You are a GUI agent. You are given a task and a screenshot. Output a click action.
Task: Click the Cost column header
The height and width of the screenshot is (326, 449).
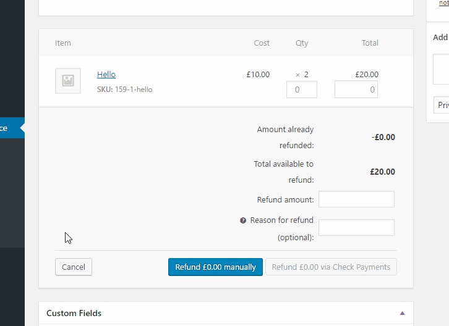coord(262,43)
